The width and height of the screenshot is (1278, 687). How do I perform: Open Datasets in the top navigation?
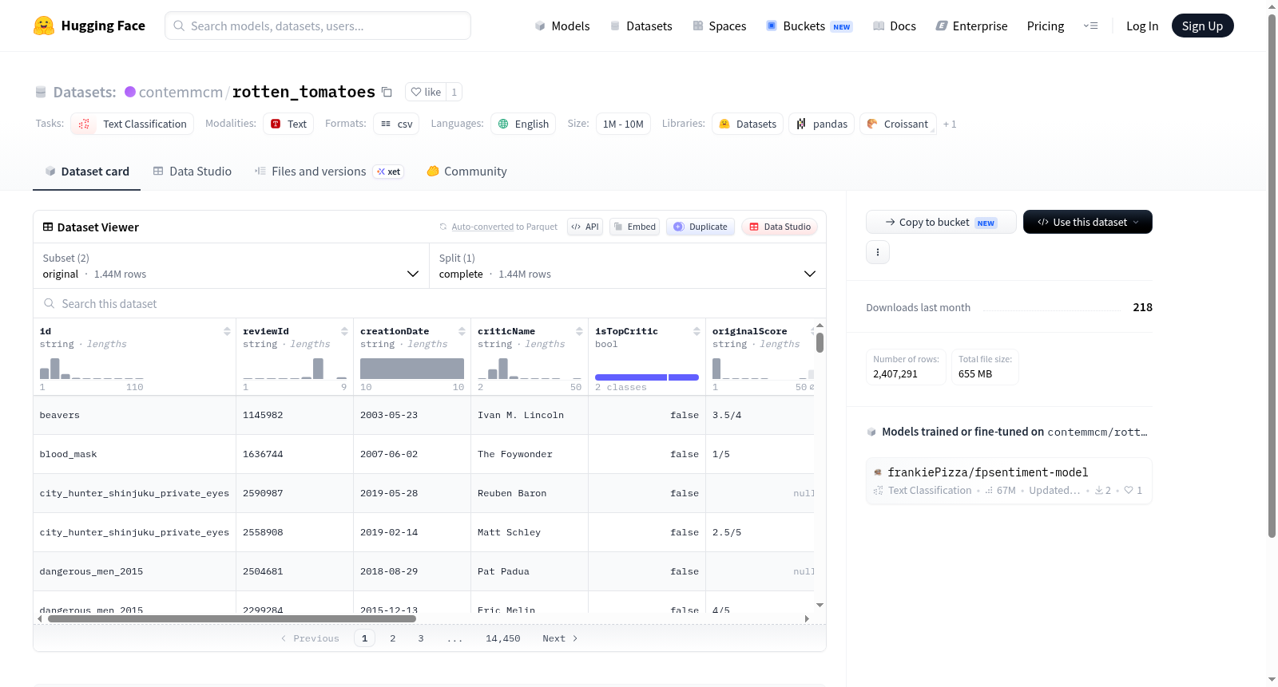click(641, 26)
